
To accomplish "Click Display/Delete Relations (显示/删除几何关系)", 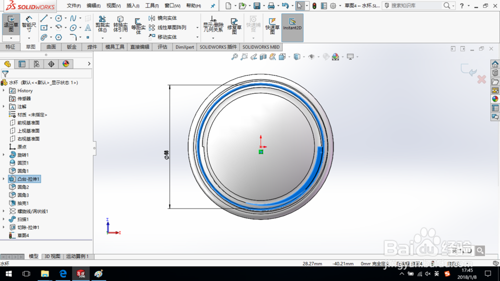I will 213,24.
